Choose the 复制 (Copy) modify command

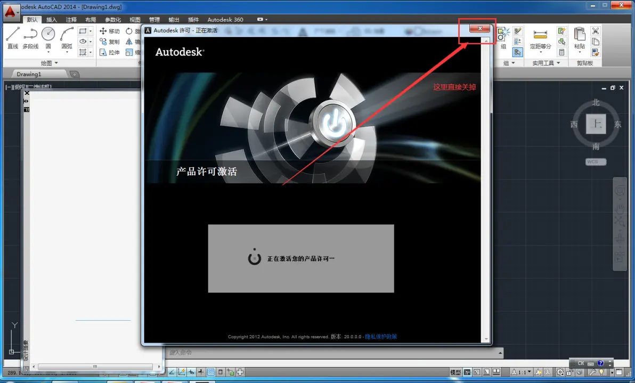tap(110, 42)
